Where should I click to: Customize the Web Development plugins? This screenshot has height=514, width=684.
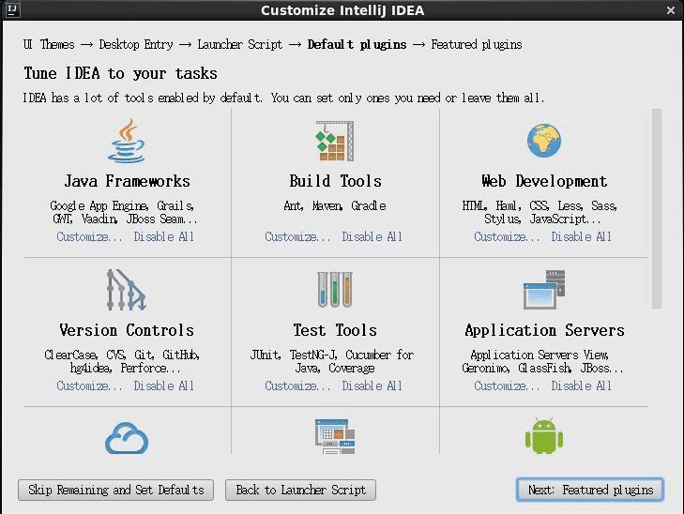point(507,237)
